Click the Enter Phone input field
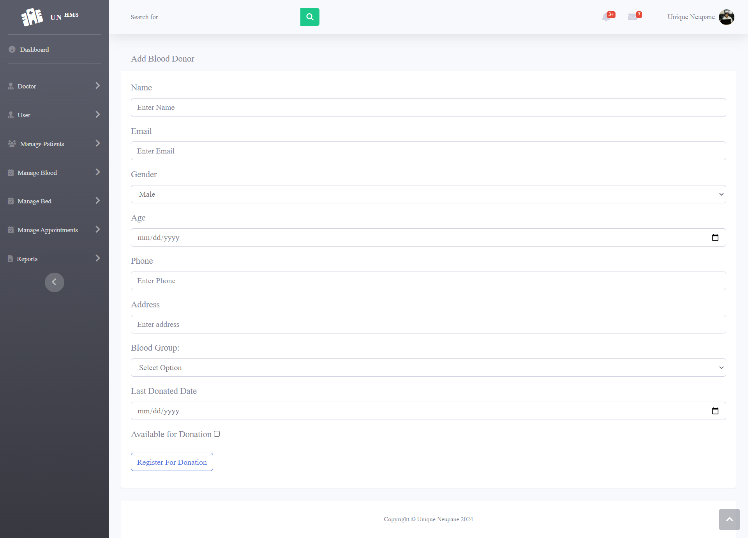This screenshot has height=538, width=748. pyautogui.click(x=428, y=280)
